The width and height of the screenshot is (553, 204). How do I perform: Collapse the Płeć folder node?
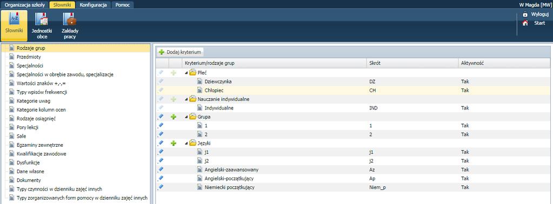[186, 72]
